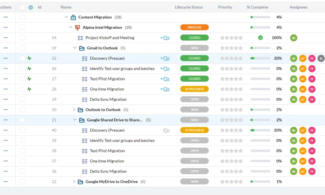Open the column settings gear icon
The image size is (325, 195).
pyautogui.click(x=31, y=7)
